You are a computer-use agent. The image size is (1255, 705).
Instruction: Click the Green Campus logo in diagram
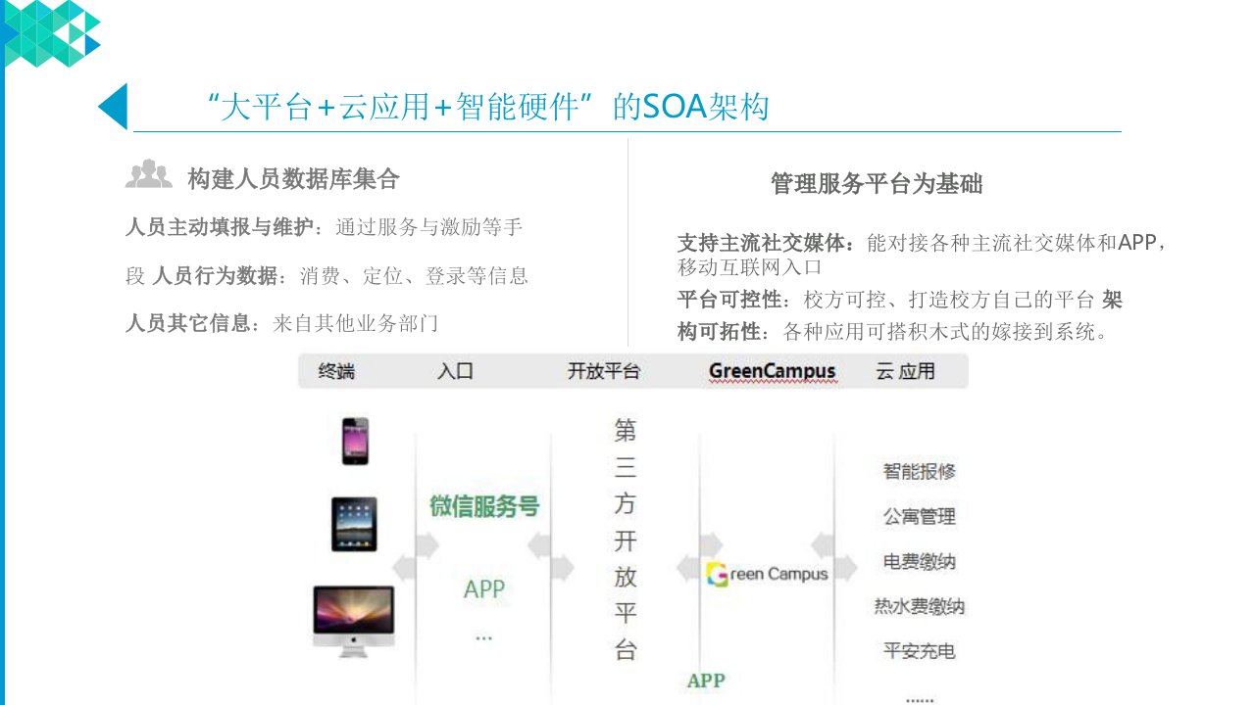767,574
